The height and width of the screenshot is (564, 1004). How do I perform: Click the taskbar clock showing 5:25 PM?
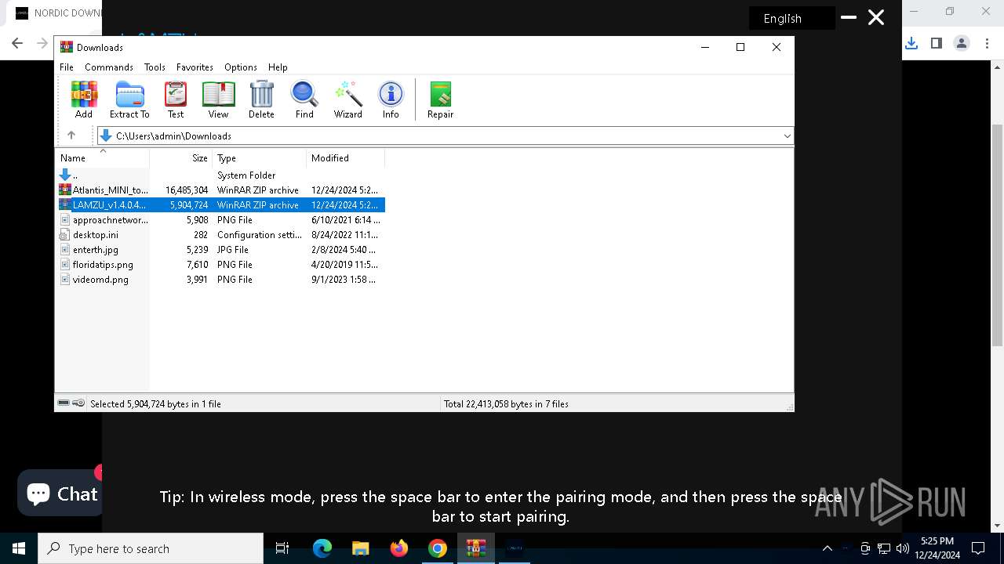click(937, 548)
